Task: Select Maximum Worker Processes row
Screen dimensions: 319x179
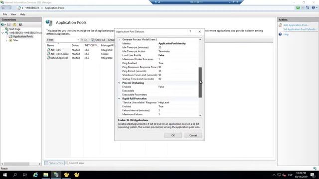Action: click(158, 59)
